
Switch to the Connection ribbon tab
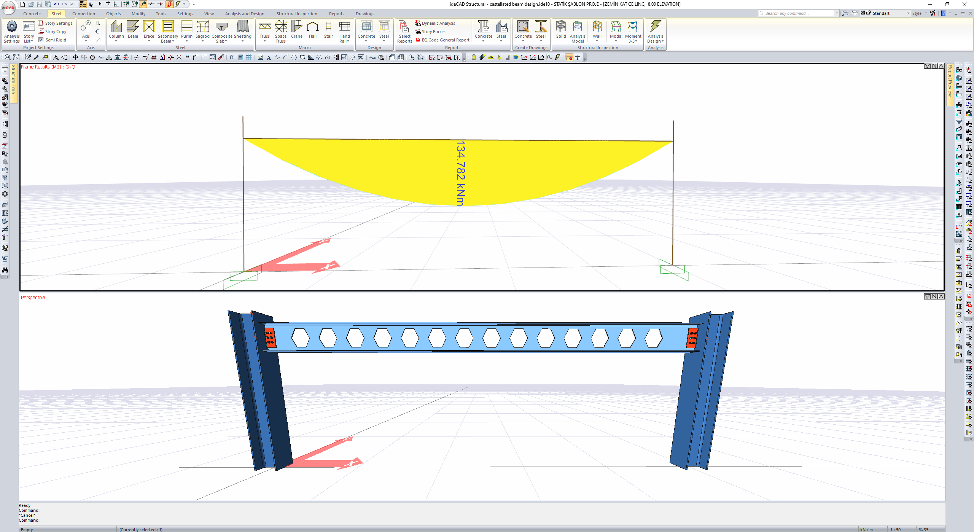(84, 14)
